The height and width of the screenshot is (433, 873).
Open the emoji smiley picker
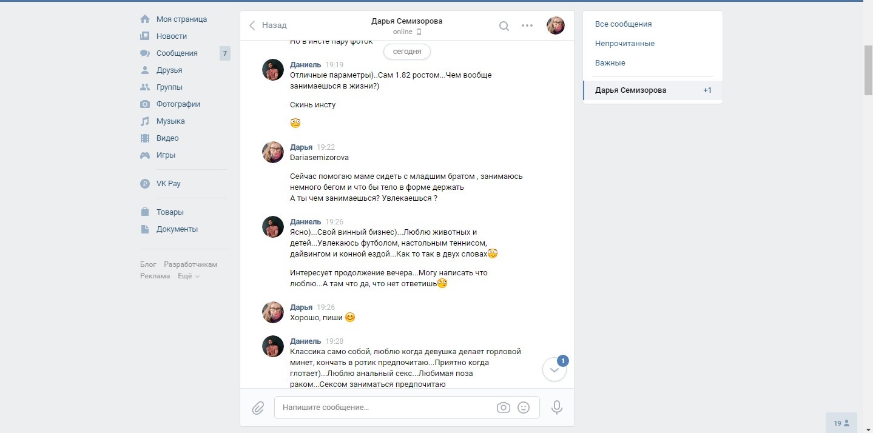[524, 408]
